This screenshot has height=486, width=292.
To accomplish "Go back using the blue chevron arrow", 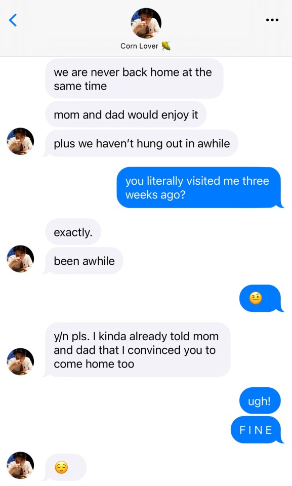I will (13, 20).
